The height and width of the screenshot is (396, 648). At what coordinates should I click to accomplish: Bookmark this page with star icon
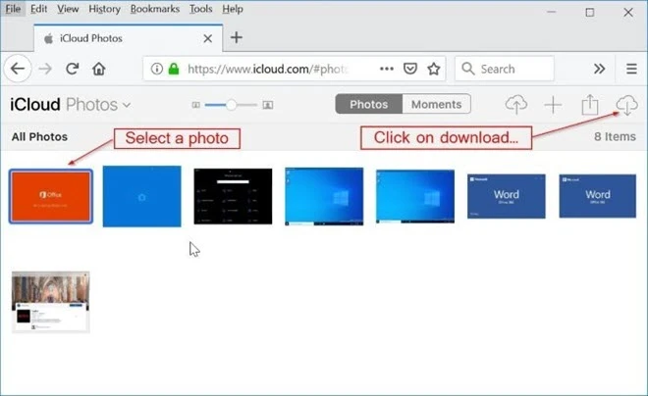tap(433, 69)
